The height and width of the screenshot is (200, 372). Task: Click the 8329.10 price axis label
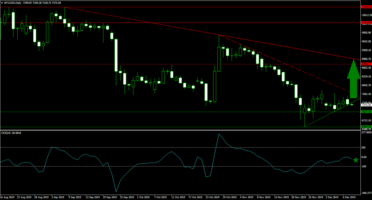[x=366, y=77]
